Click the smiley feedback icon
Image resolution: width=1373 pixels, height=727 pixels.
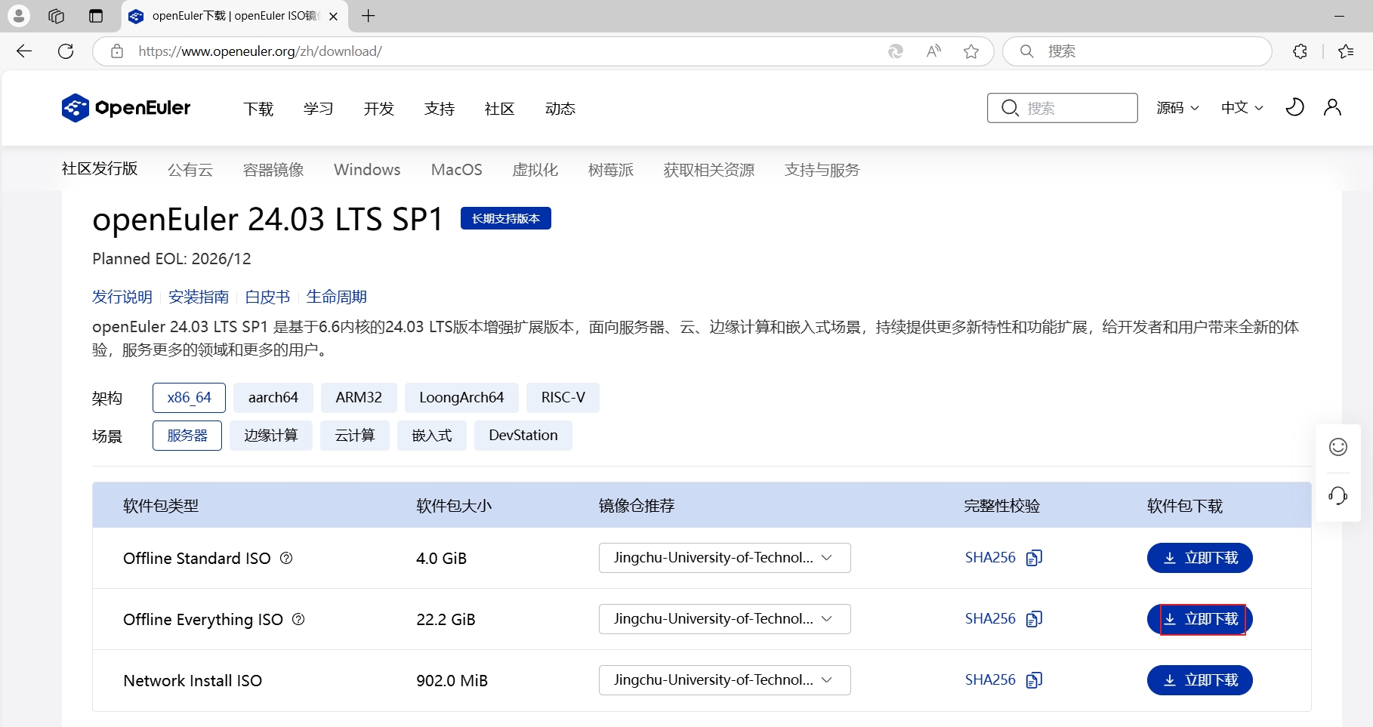click(x=1338, y=447)
